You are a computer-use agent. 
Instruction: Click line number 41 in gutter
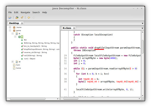click(x=65, y=90)
